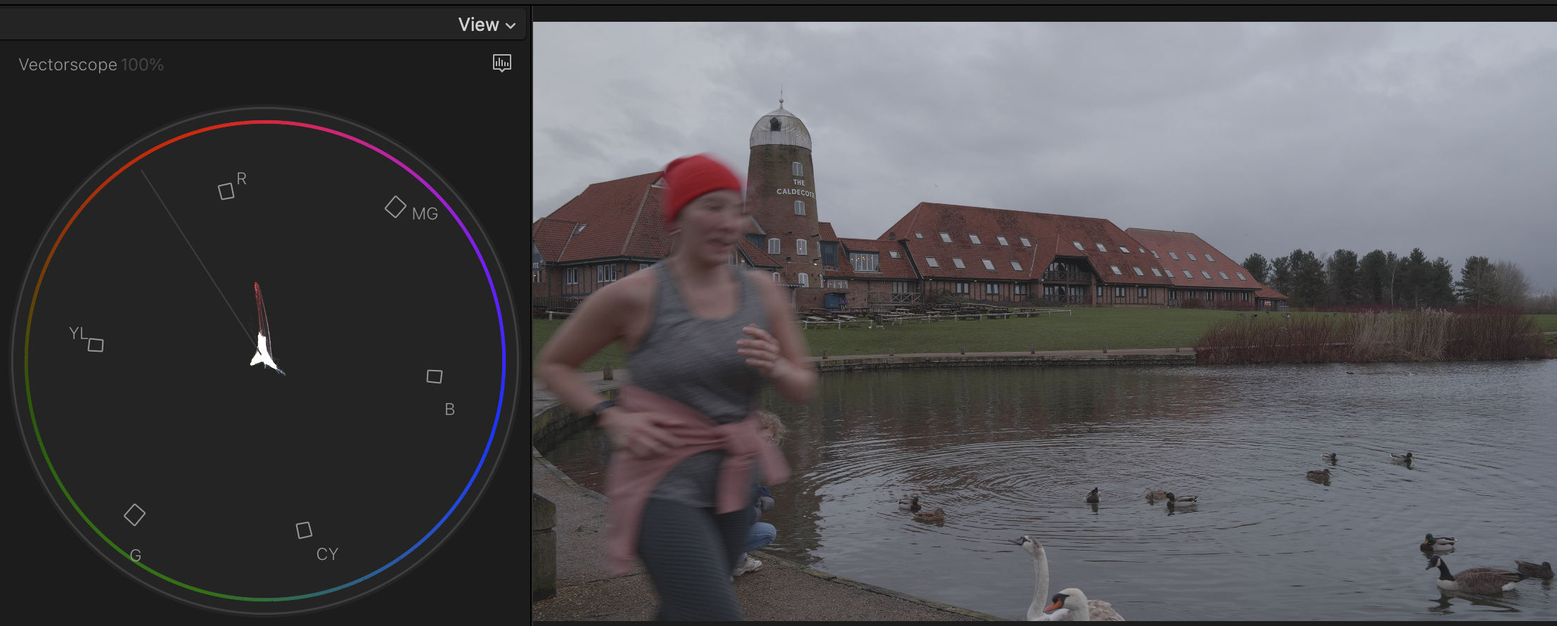Click the CY label text

[327, 554]
